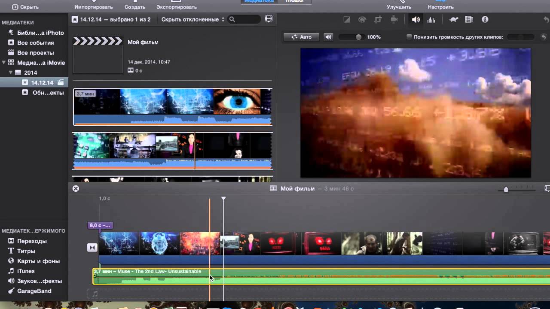Click the ducking amount slider

(520, 37)
